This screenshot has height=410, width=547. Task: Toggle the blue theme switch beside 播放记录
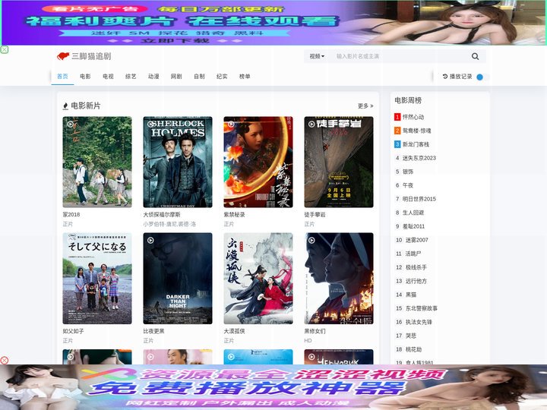coord(483,77)
